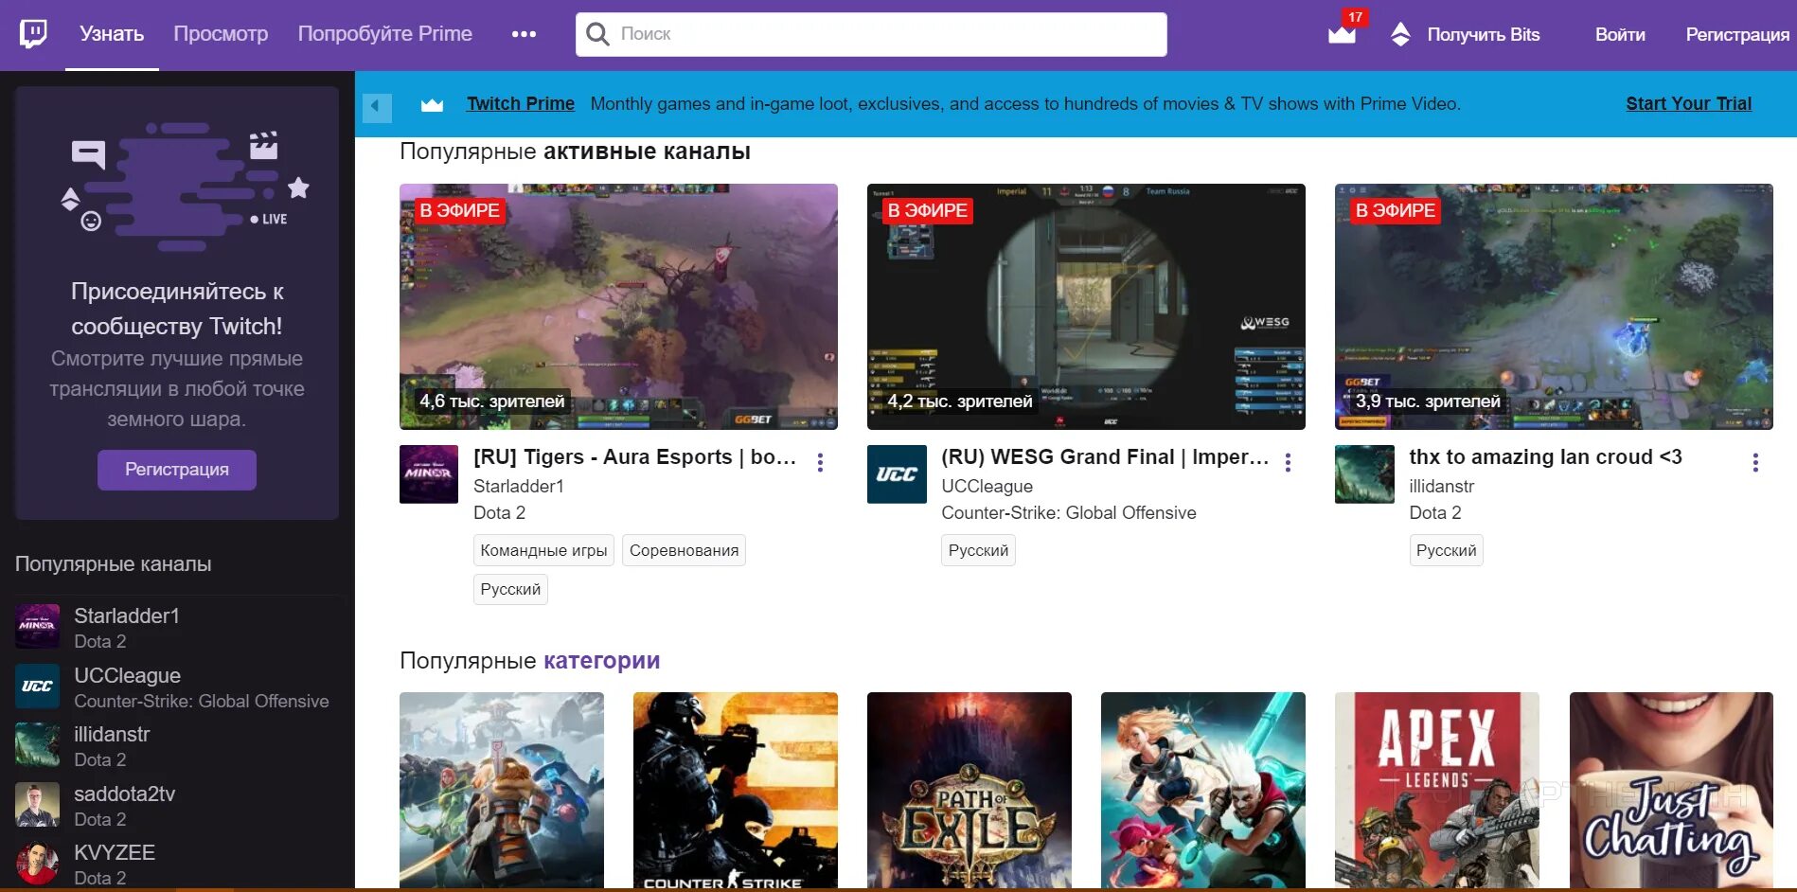
Task: Open Prime loot crown icon with 17 badge
Action: (1343, 33)
